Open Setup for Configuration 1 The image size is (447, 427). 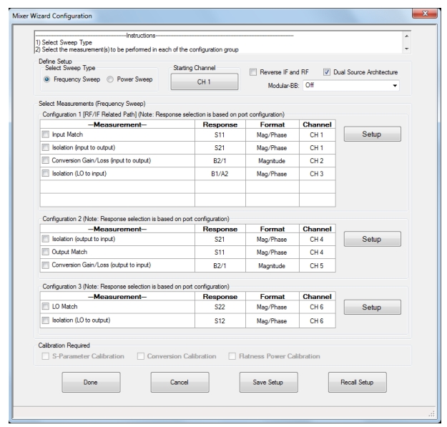[x=372, y=134]
